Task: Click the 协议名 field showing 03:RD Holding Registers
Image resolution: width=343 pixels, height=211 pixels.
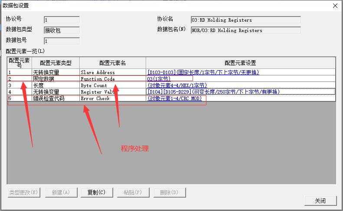Action: (245, 20)
